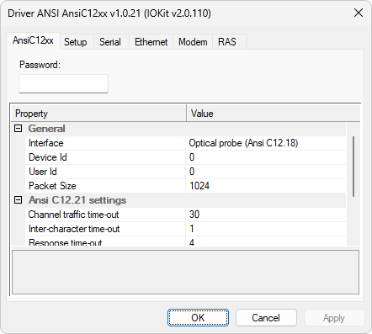Viewport: 372px width, 334px height.
Task: Click the User Id value 0
Action: (x=192, y=172)
